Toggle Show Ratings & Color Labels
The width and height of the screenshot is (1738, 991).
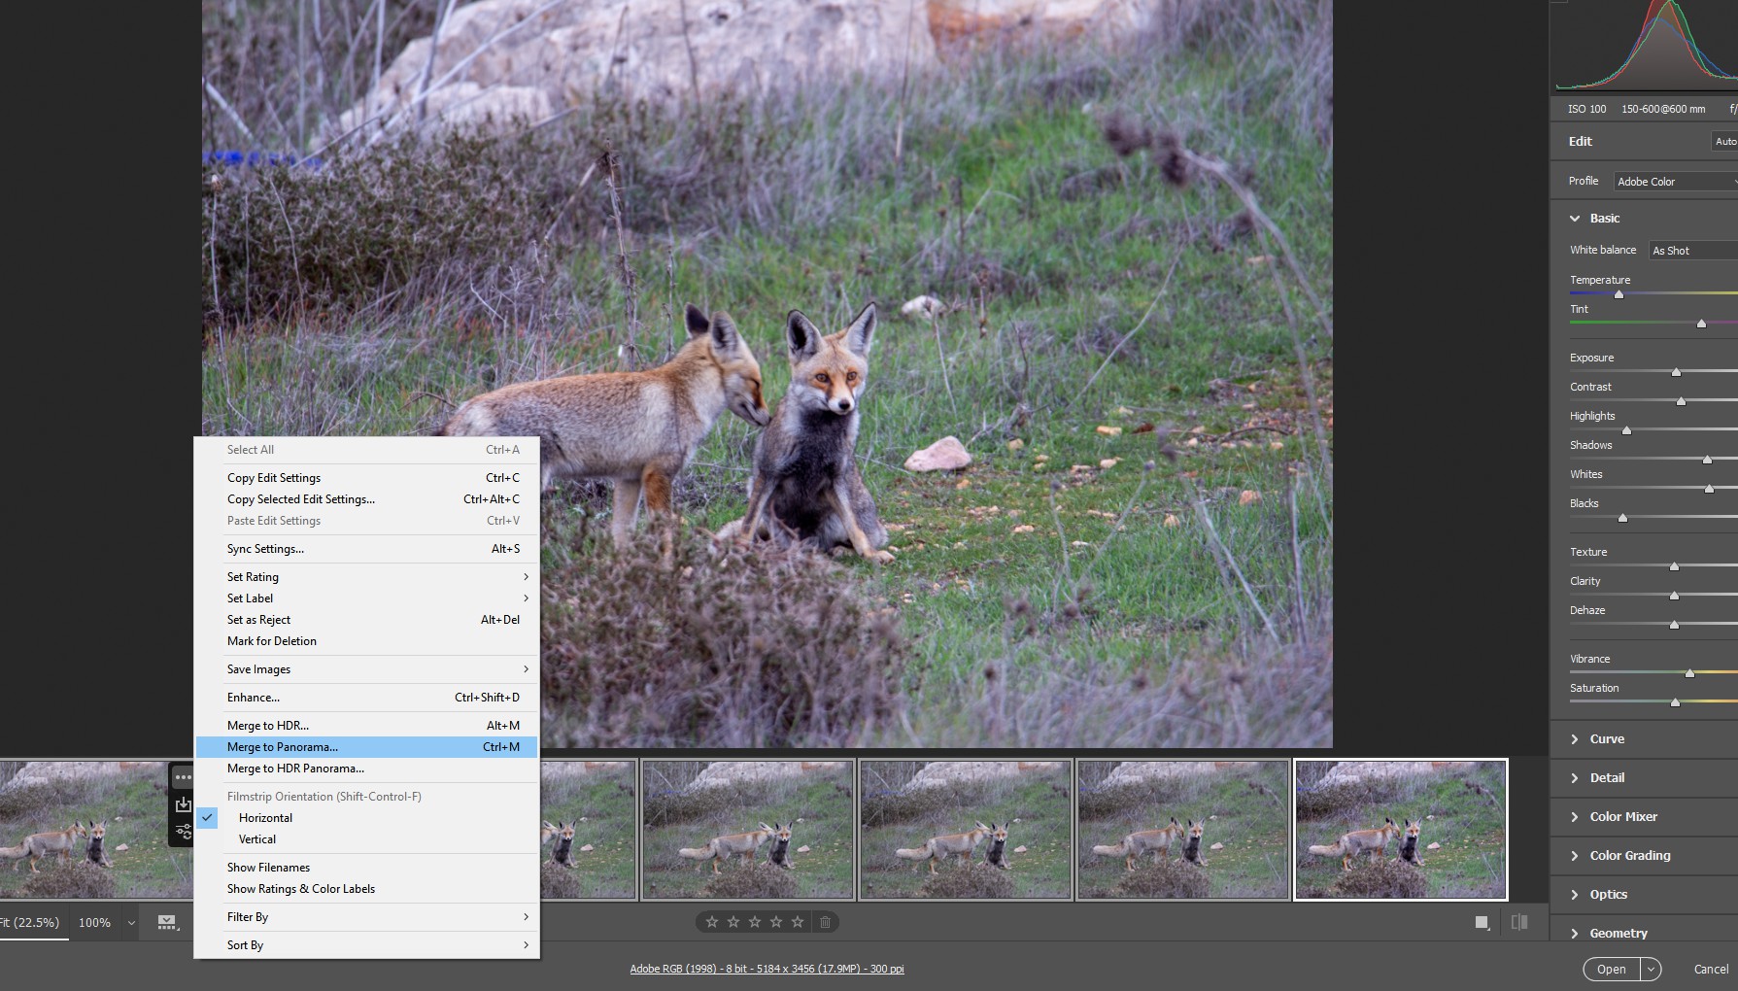[366, 889]
